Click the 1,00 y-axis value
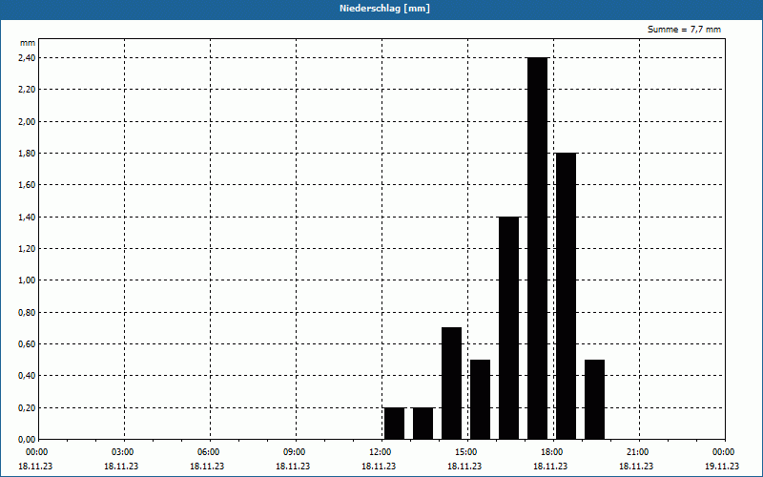The image size is (763, 477). point(27,280)
